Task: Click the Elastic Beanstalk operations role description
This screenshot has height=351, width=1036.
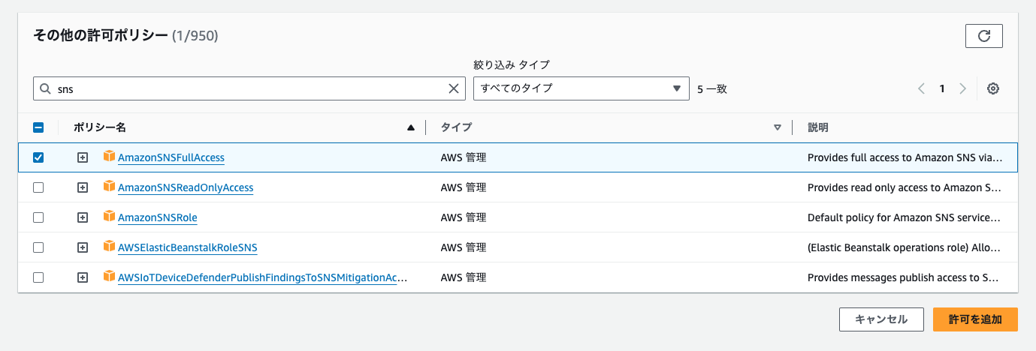Action: 905,247
